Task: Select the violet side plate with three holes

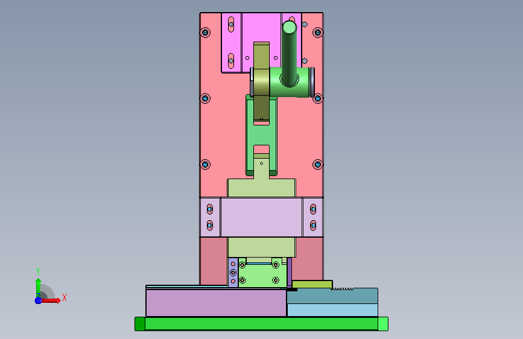Action: pos(233,272)
